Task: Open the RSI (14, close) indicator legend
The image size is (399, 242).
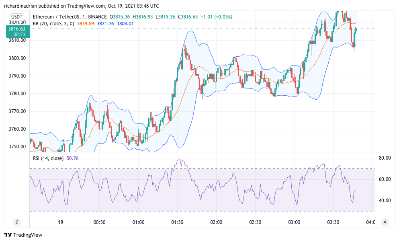Action: pyautogui.click(x=49, y=158)
